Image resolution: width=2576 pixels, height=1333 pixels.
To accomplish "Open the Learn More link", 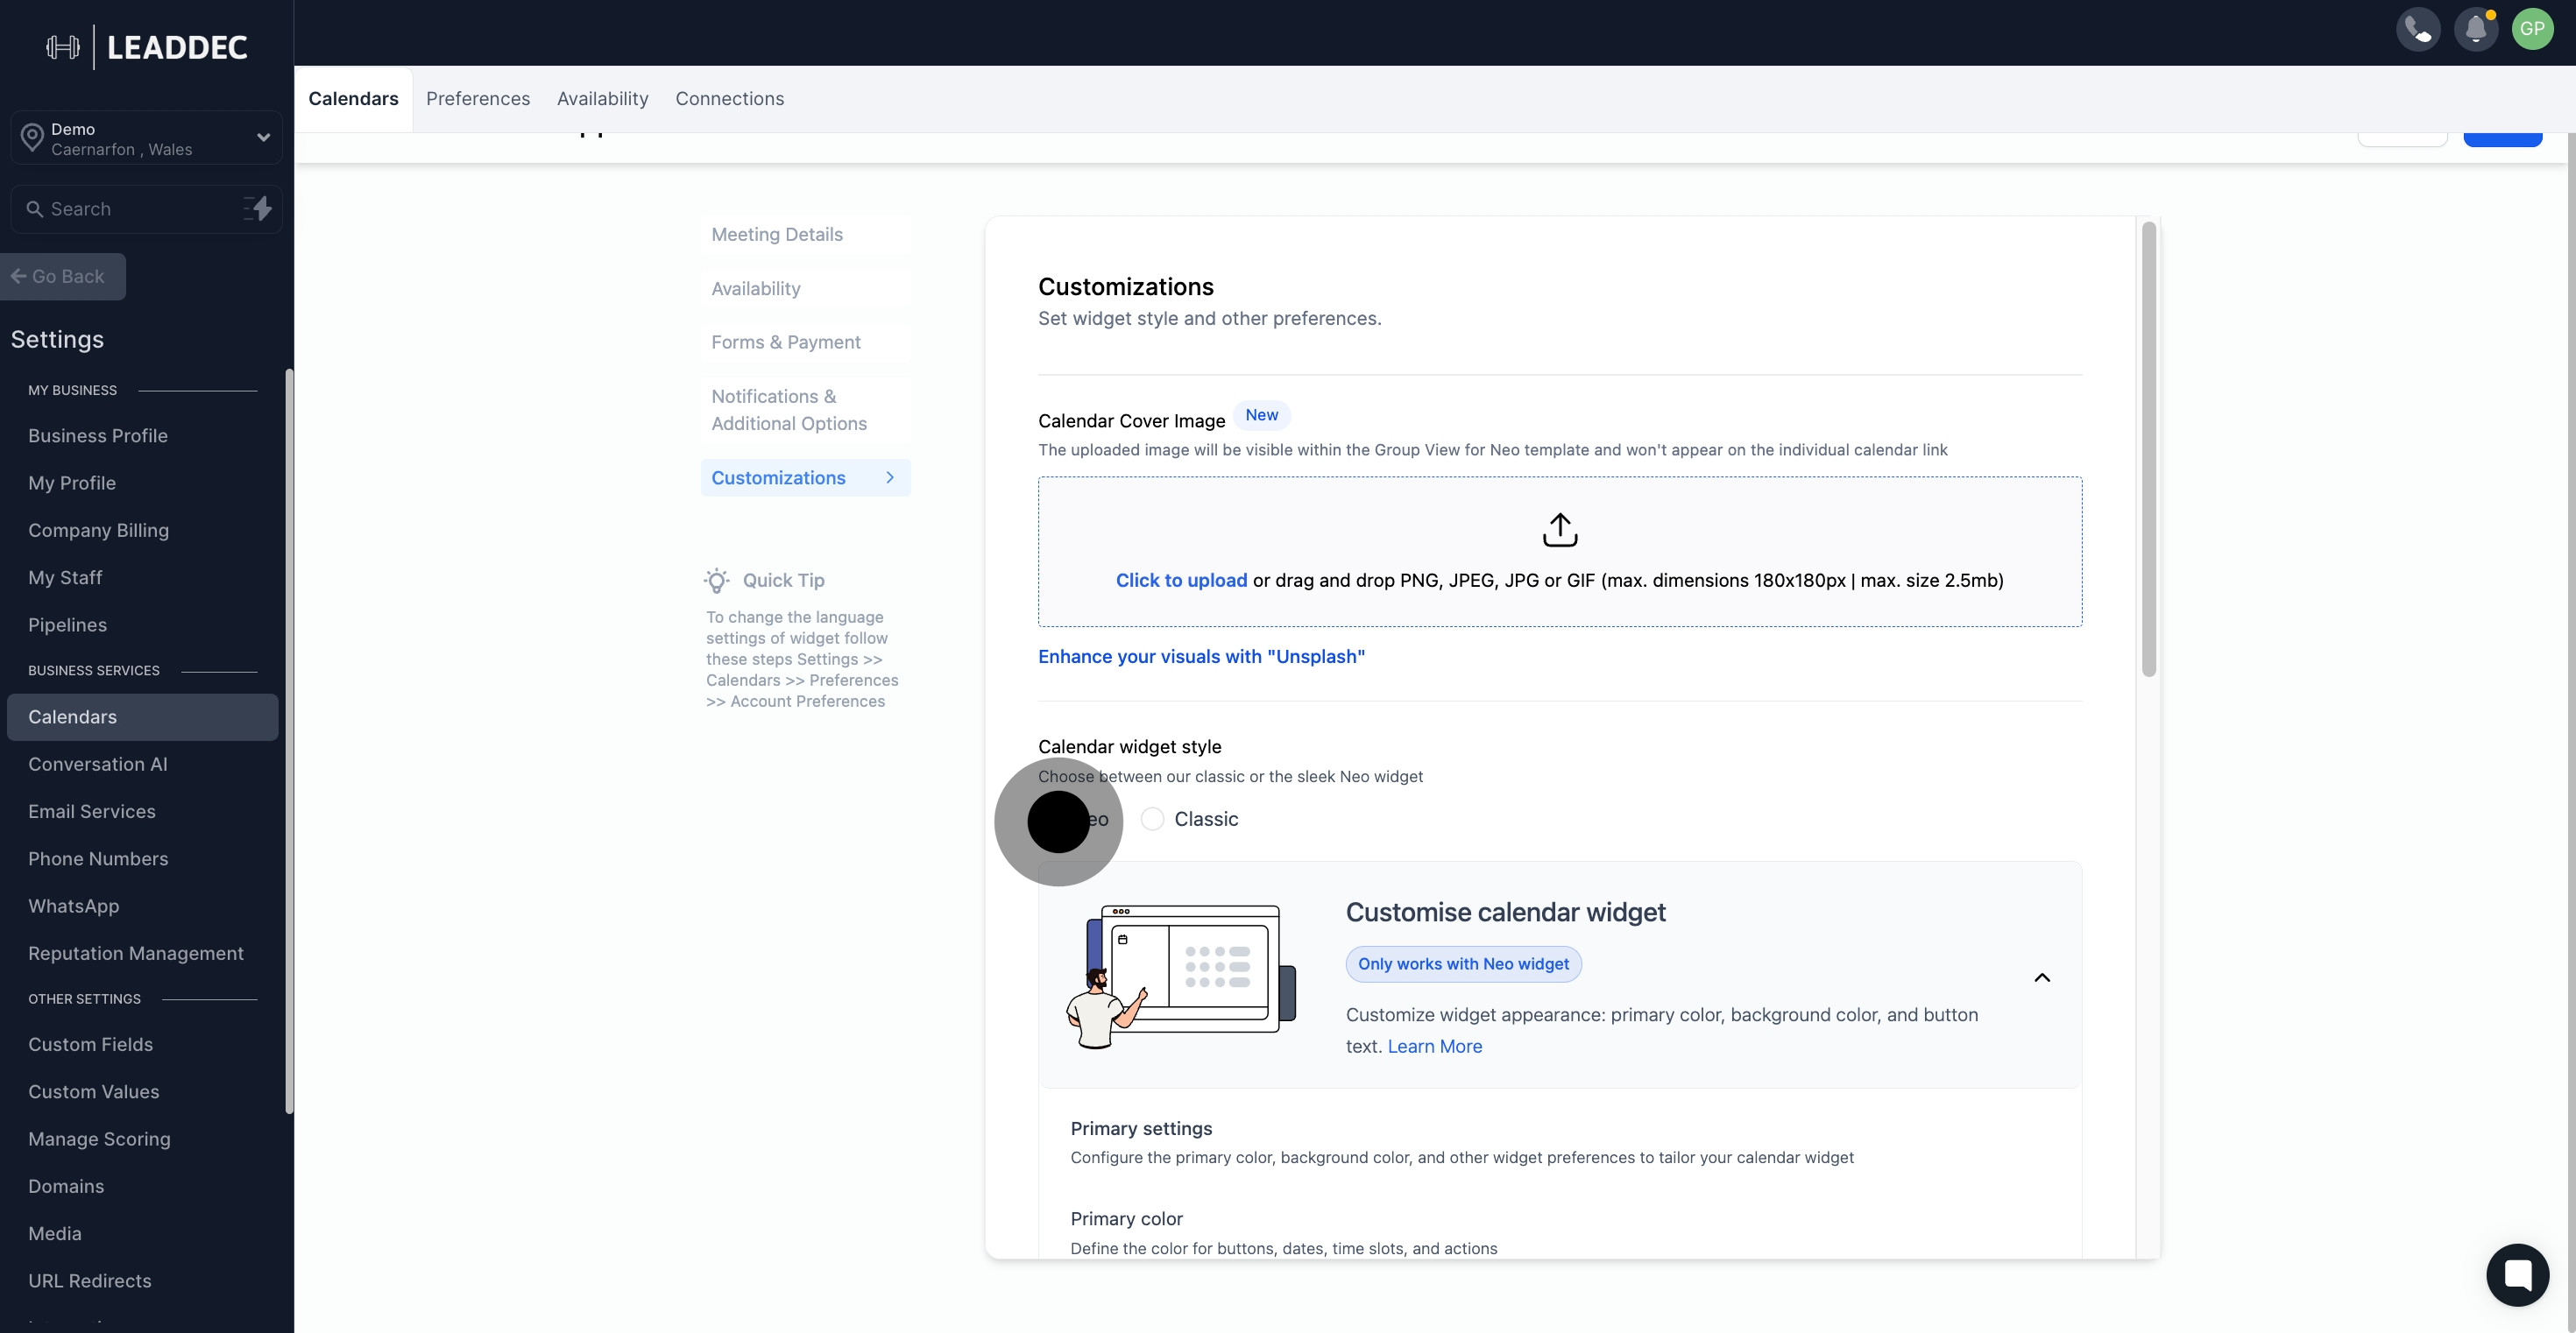I will [x=1434, y=1047].
